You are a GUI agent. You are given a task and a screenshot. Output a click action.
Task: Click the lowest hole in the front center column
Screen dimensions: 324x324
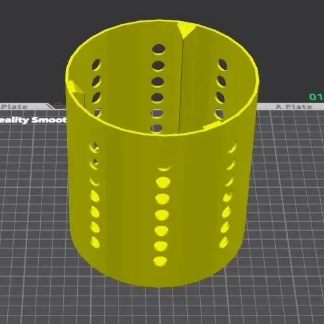160,261
